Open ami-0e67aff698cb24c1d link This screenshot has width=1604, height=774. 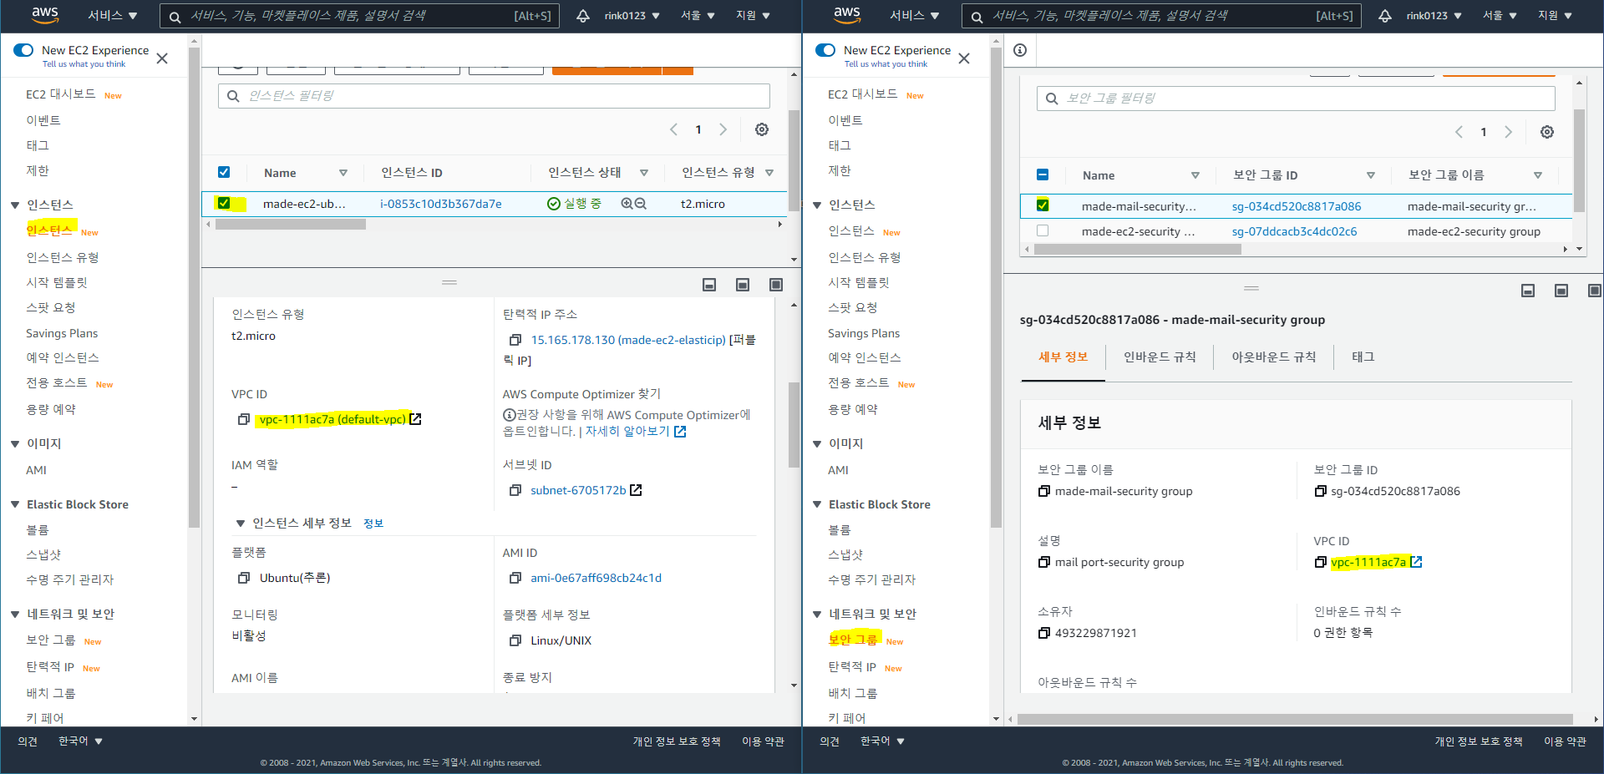pos(596,578)
